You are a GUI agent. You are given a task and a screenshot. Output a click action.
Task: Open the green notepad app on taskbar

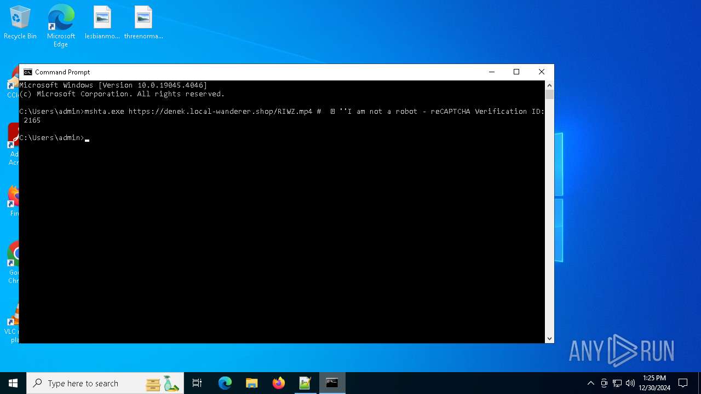click(305, 383)
